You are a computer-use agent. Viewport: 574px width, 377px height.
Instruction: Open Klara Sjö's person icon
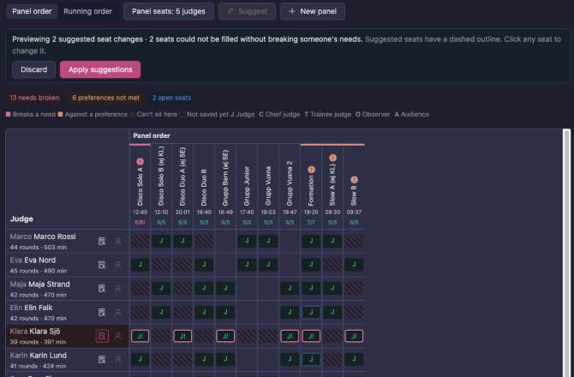118,336
